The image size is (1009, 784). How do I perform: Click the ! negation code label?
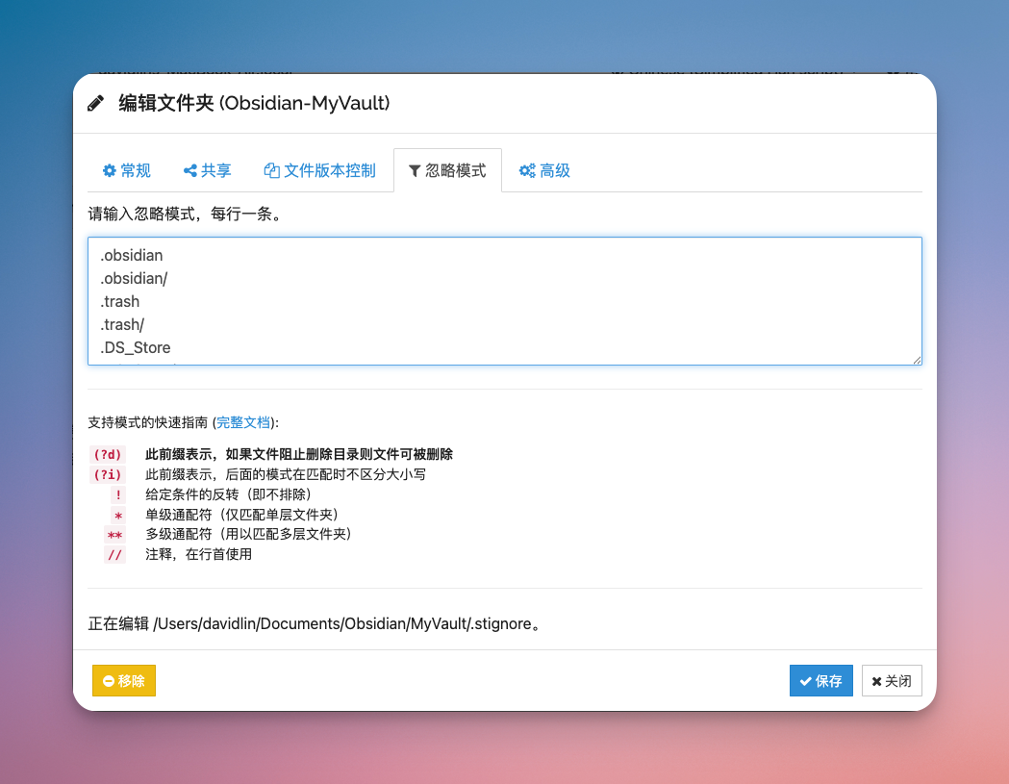[x=118, y=494]
